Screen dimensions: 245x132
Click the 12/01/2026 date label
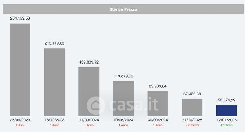coord(226,120)
